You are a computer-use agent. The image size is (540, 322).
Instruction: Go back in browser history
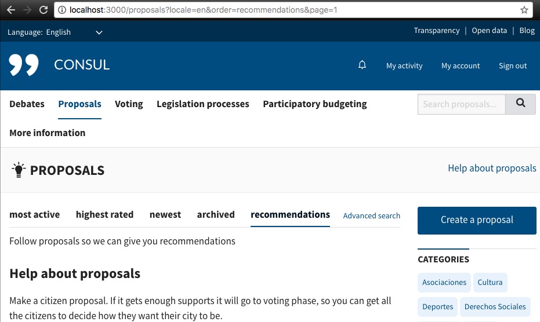11,10
